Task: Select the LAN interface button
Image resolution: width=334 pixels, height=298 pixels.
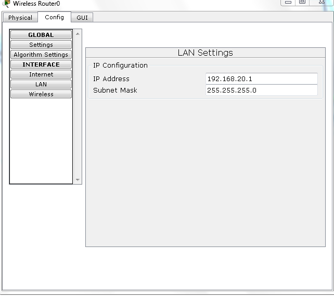Action: click(x=41, y=84)
